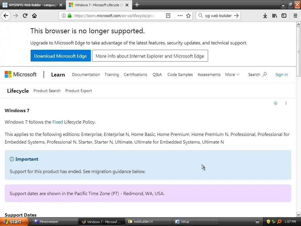Click the orange magnifier tray icon
This screenshot has height=226, width=301.
[279, 222]
